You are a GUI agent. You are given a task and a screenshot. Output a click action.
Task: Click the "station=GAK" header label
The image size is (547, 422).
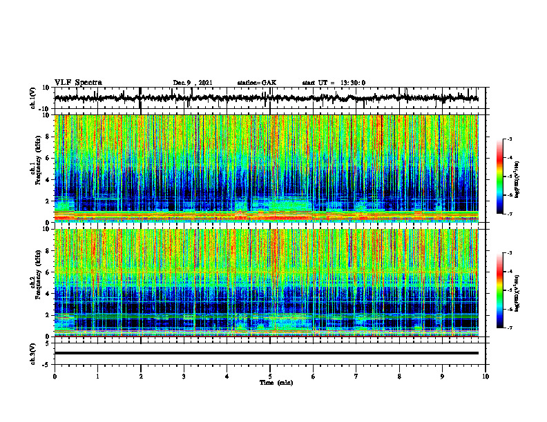coord(257,83)
